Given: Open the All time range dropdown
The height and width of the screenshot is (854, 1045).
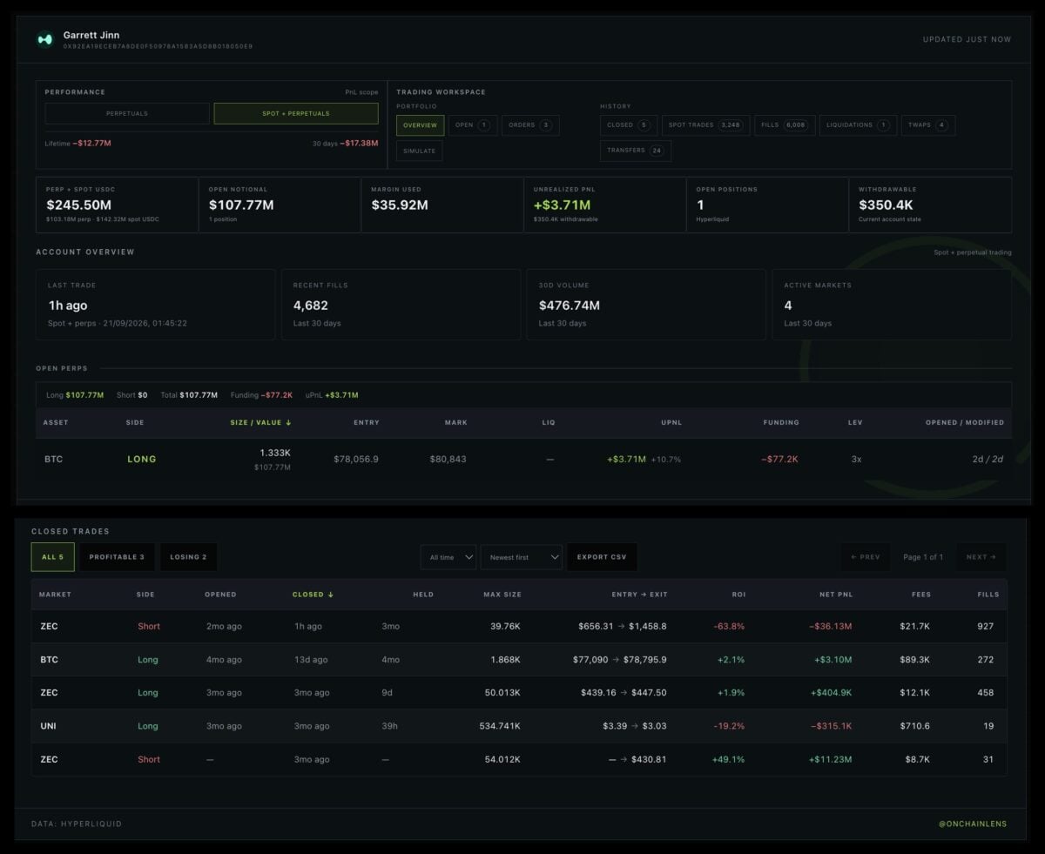Looking at the screenshot, I should tap(448, 557).
